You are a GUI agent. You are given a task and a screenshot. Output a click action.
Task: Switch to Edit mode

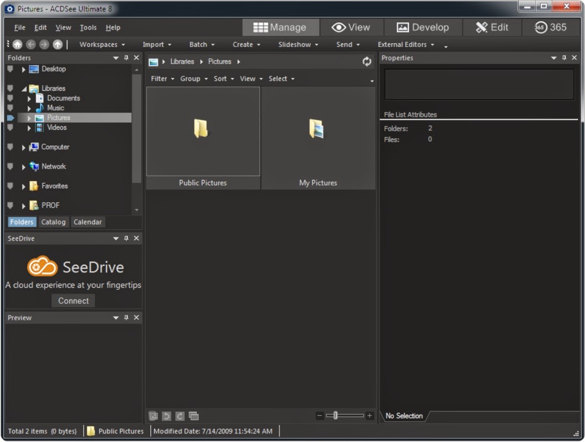tap(492, 27)
